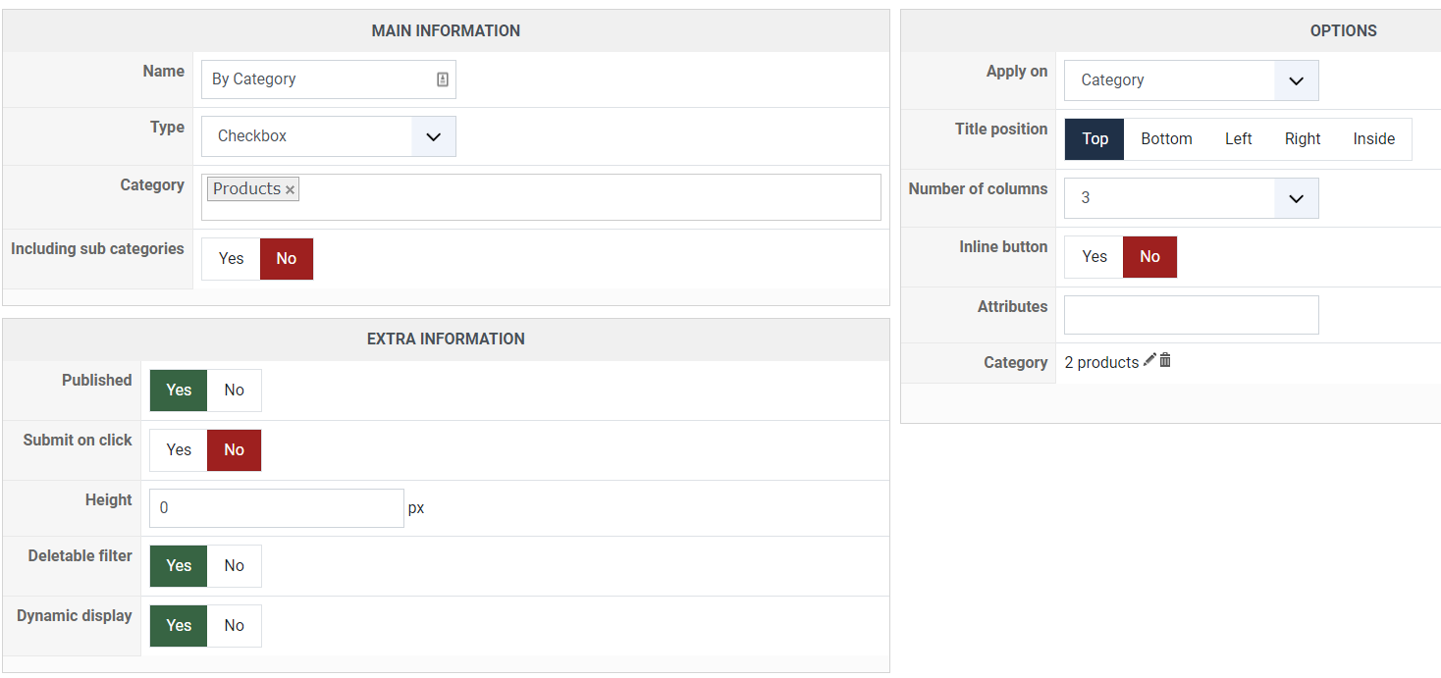The height and width of the screenshot is (678, 1441).
Task: Enable Submit on click with Yes
Action: [x=179, y=450]
